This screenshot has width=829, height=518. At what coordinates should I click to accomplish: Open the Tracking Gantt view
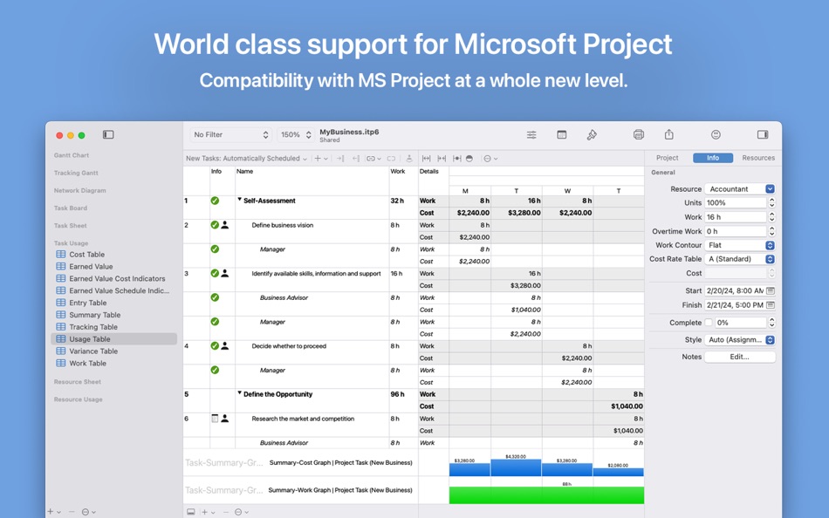coord(76,173)
